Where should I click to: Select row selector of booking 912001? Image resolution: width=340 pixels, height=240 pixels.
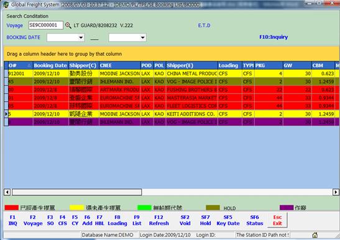(6, 74)
